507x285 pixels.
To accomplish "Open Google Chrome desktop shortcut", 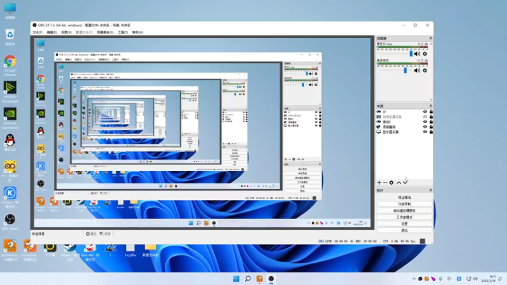I will [10, 65].
